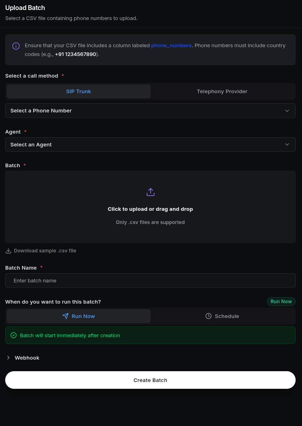The width and height of the screenshot is (302, 426).
Task: Select the Run Now tab
Action: pos(79,316)
